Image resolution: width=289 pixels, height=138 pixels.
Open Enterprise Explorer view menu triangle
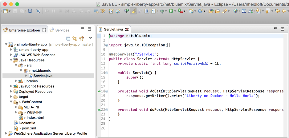point(90,38)
